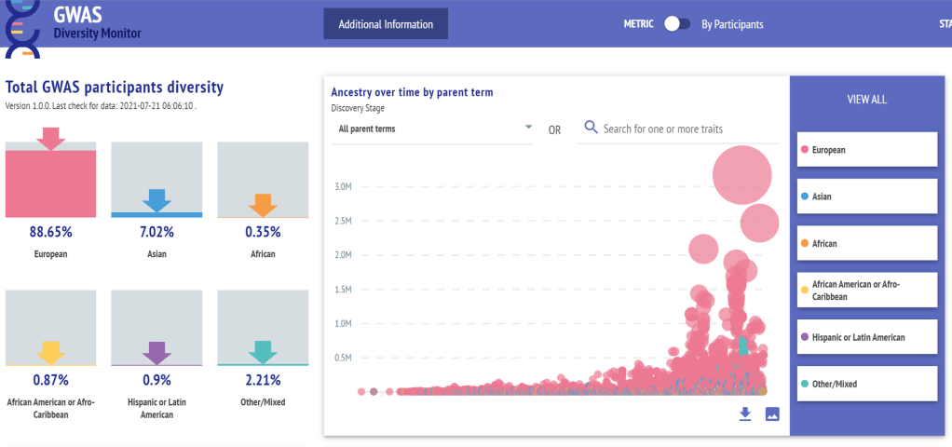Click the save chart as image icon
Screen dimensions: 952x447
[771, 413]
